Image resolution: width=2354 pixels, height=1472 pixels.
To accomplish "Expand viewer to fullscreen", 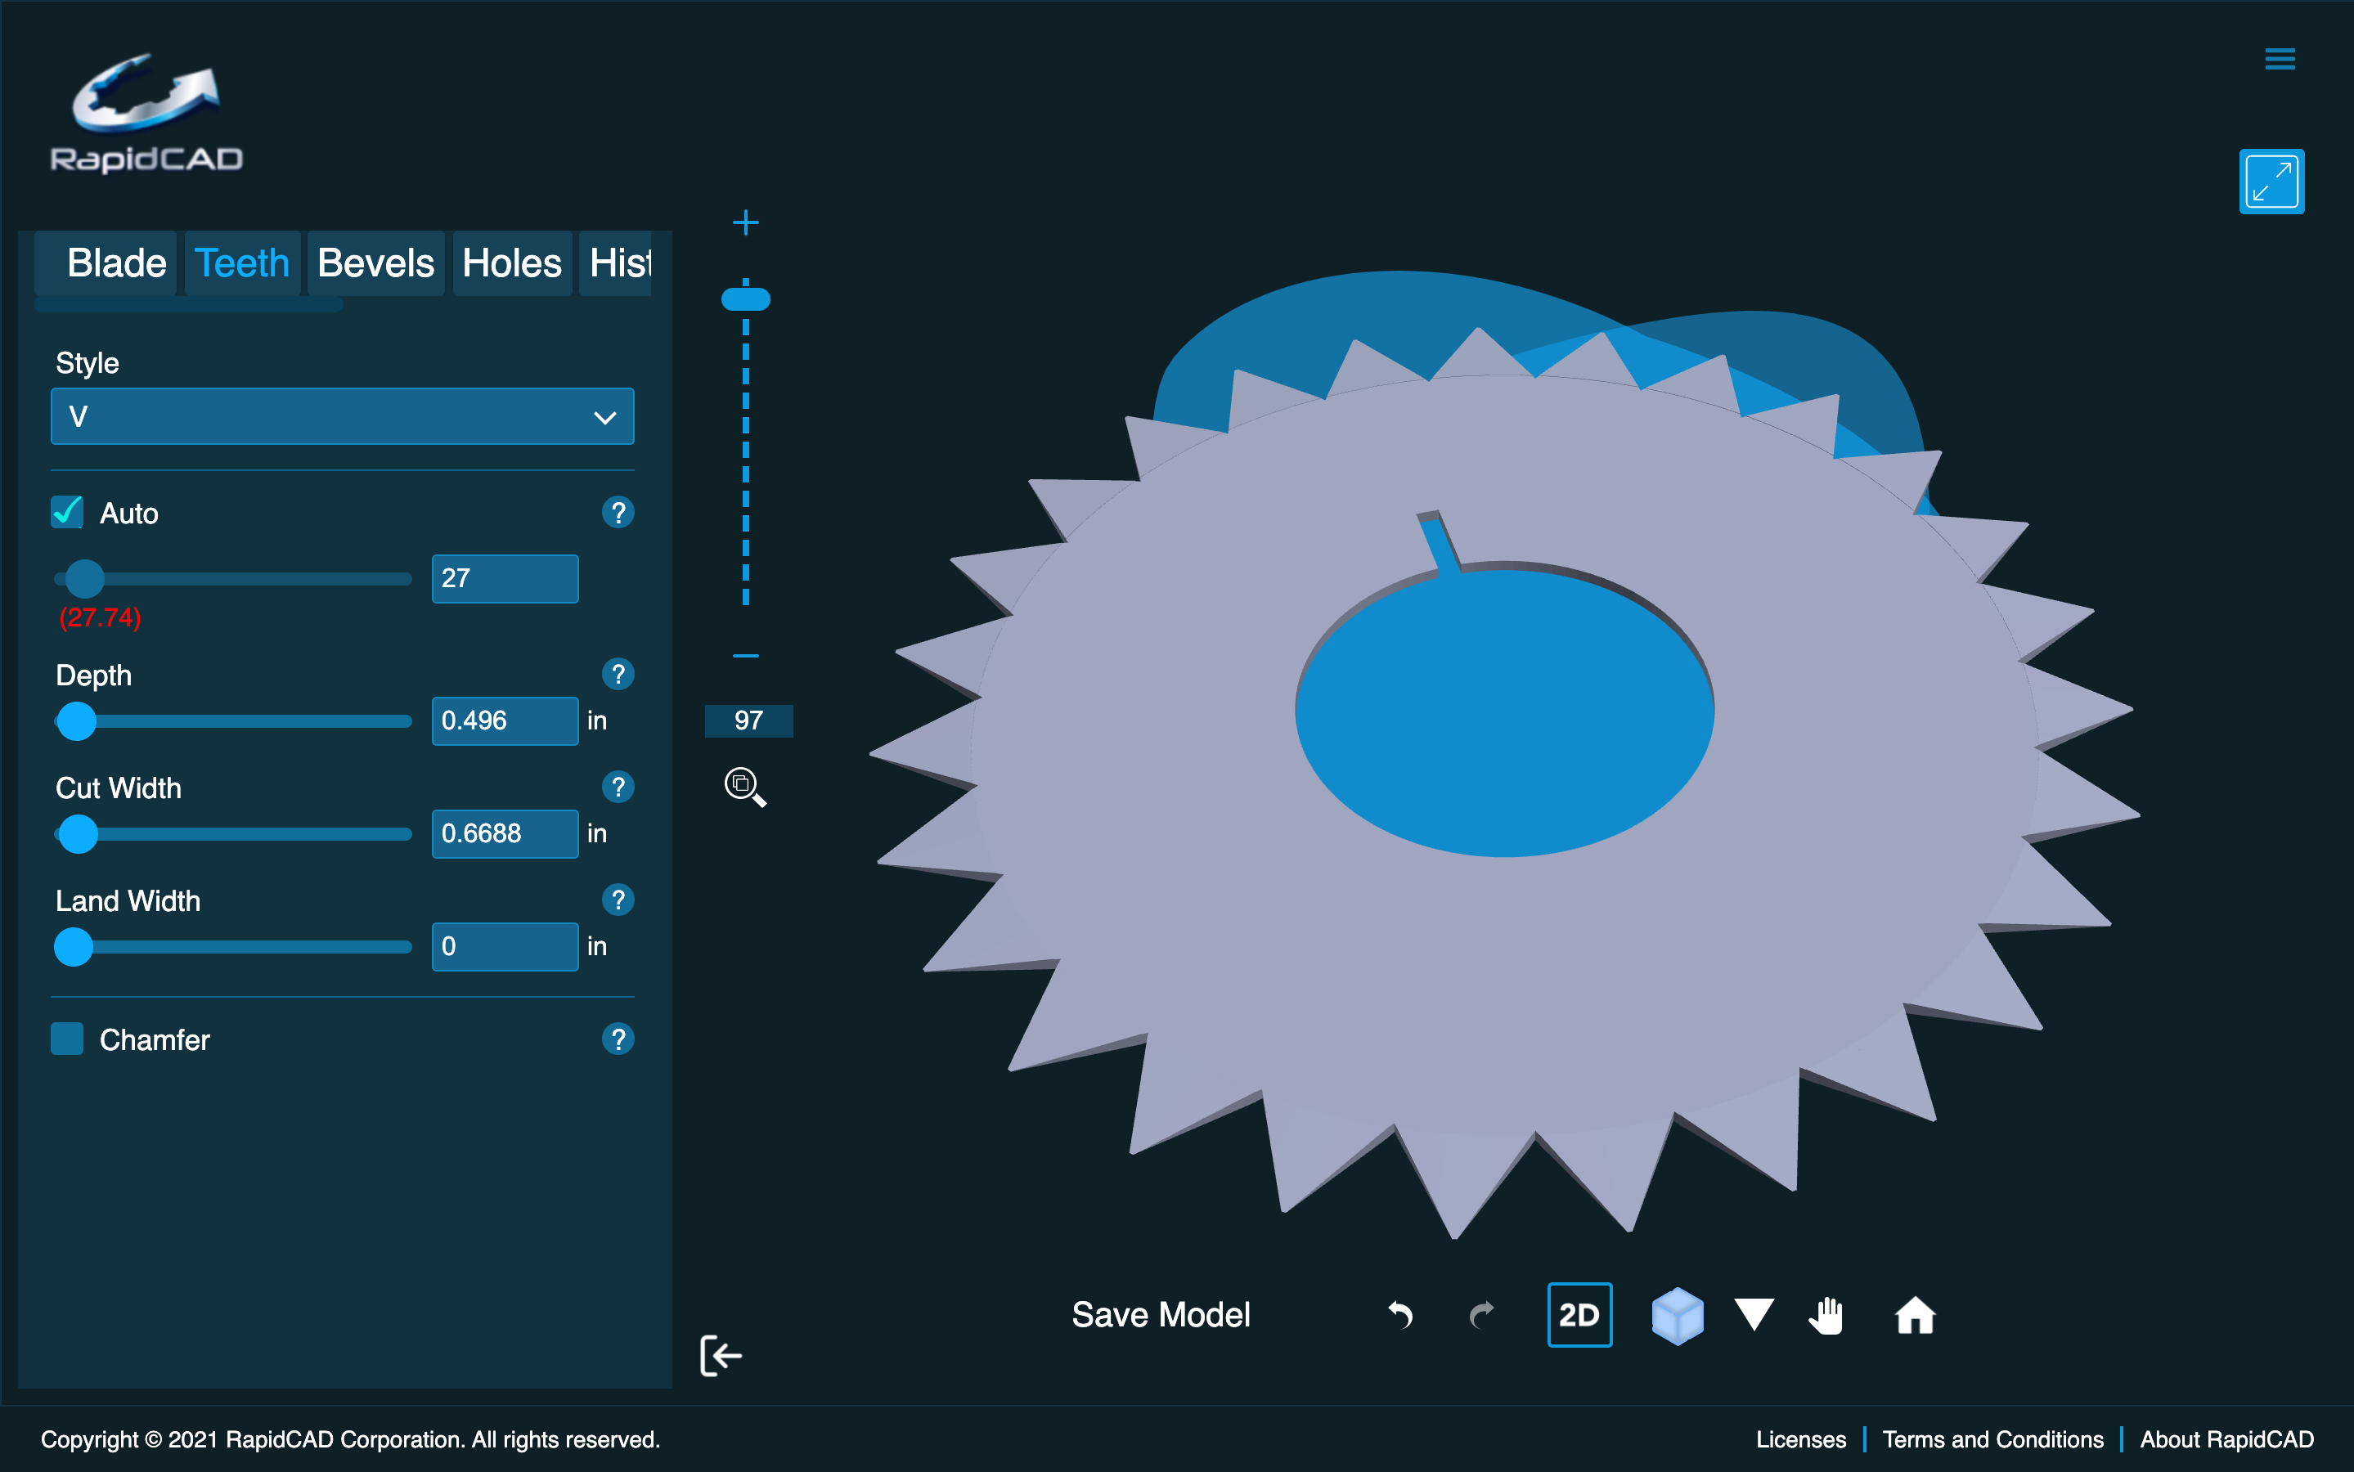I will pos(2272,180).
